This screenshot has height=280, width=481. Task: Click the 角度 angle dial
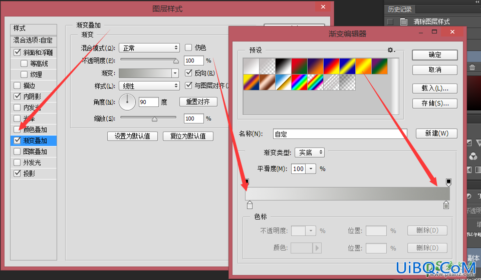[x=127, y=102]
